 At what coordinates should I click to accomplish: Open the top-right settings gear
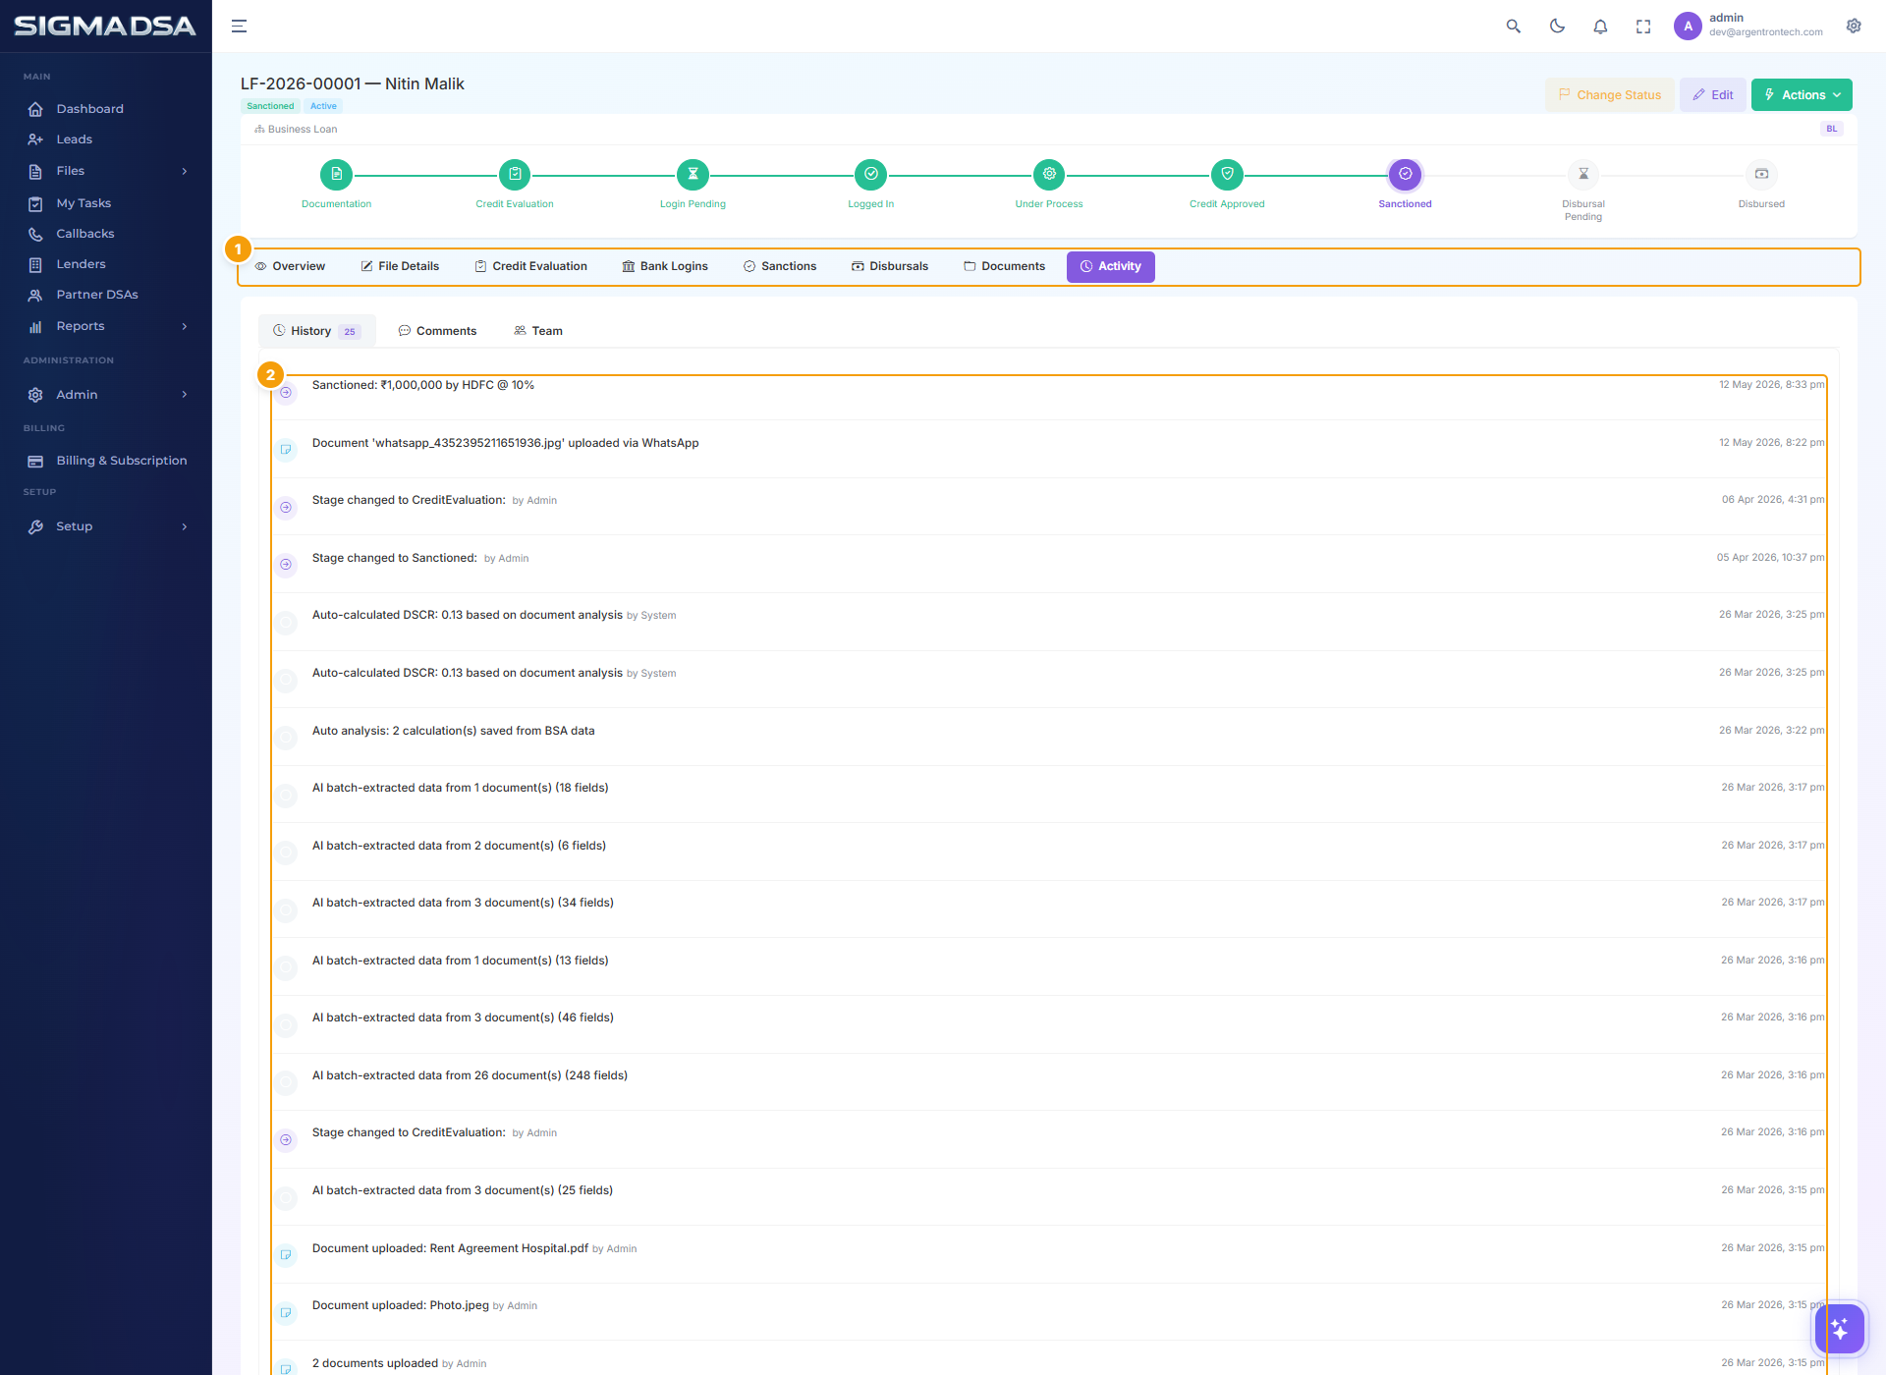click(x=1854, y=27)
